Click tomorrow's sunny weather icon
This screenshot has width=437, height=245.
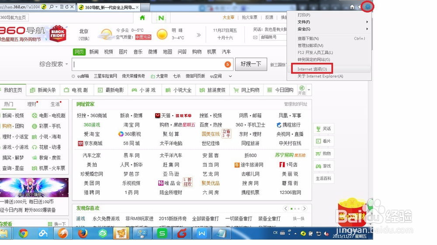coord(162,34)
